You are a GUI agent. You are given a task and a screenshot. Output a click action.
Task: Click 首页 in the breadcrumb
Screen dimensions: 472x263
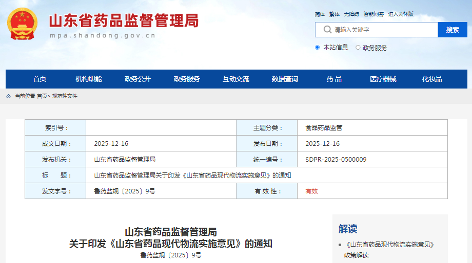pyautogui.click(x=42, y=96)
